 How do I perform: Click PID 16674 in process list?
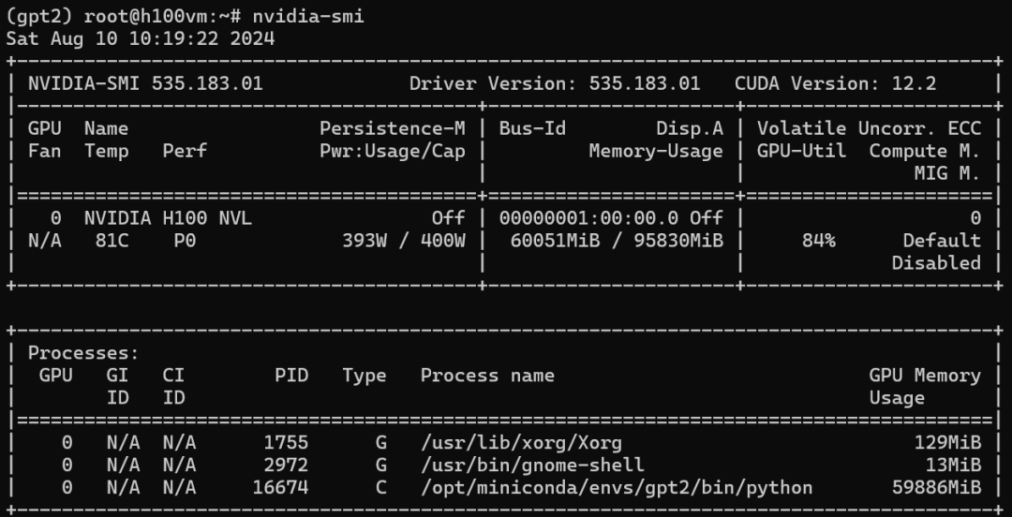[280, 487]
